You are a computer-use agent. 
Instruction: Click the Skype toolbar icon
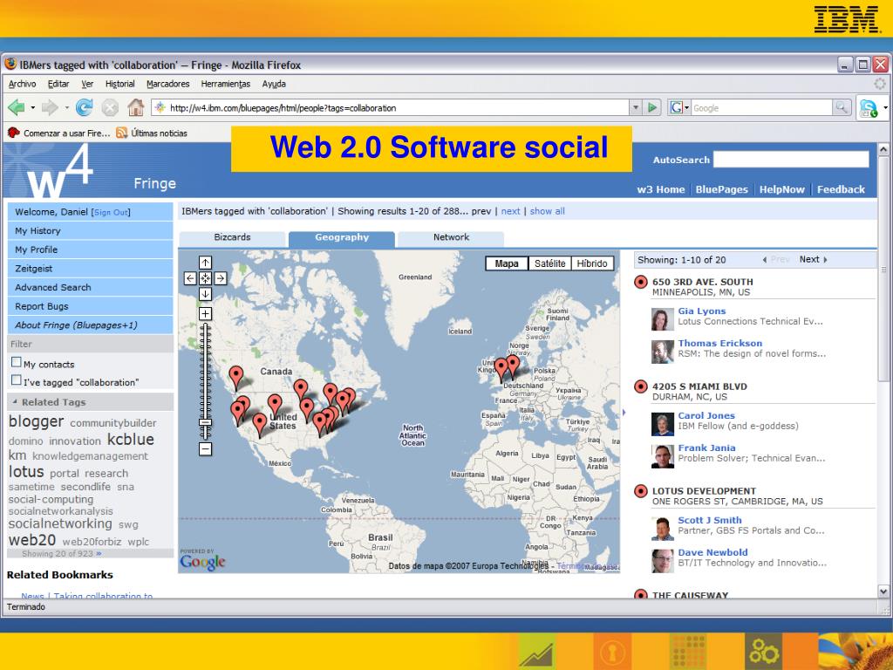pyautogui.click(x=869, y=107)
